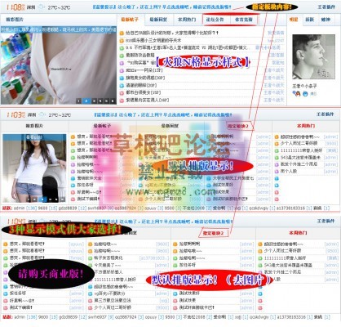The width and height of the screenshot is (341, 327).
Task: Select the 体育竞猜 tab in top panel
Action: coord(244,20)
